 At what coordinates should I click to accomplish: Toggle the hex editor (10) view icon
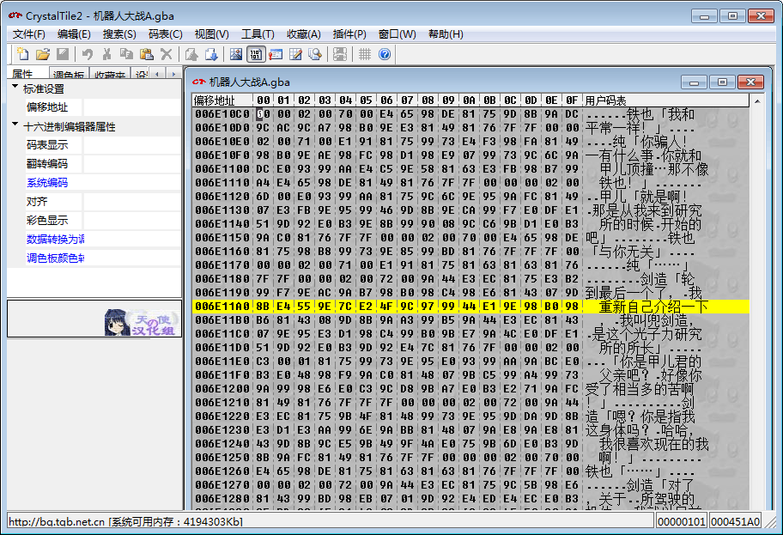point(258,53)
